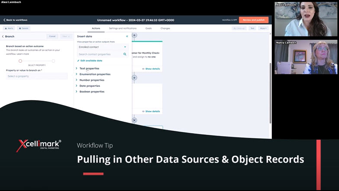Screen dimensions: 339x191
Task: Click the Back to workflows chevron icon
Action: [4, 20]
